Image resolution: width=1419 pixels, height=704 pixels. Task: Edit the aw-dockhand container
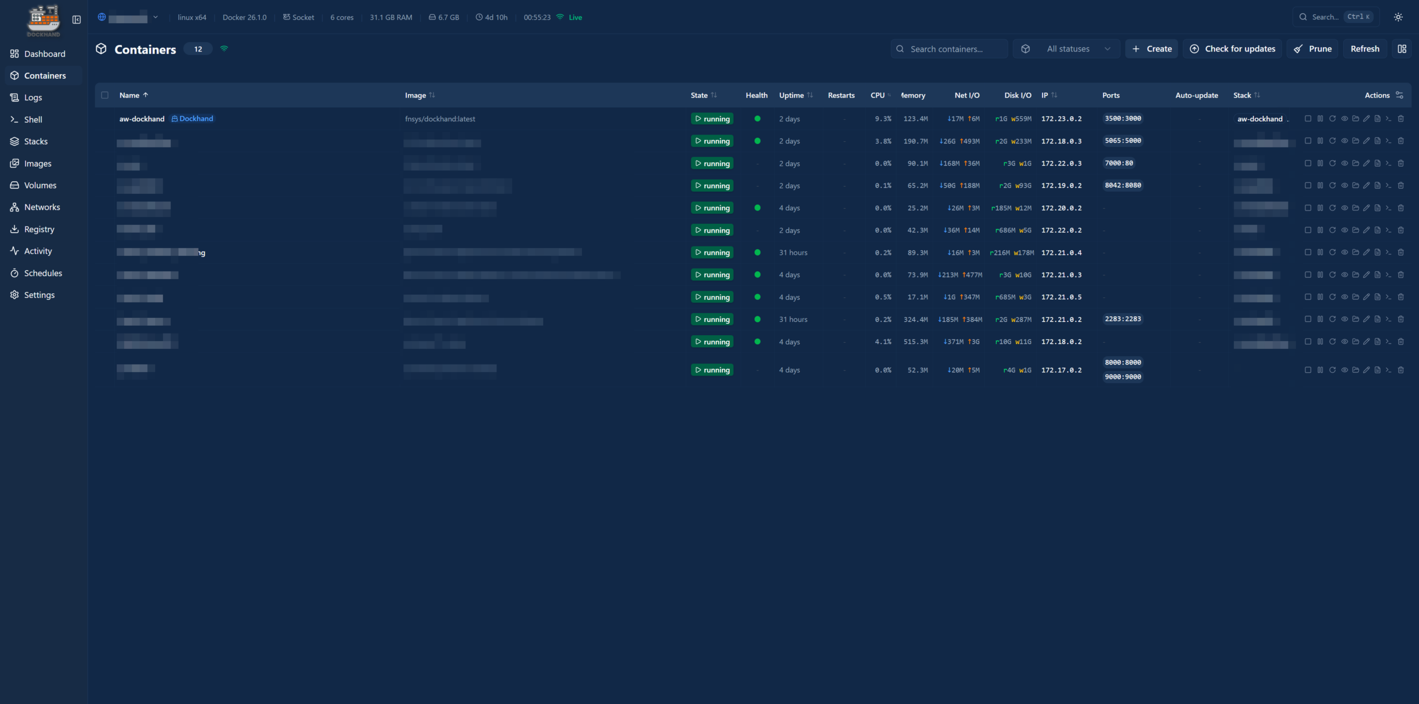1366,119
